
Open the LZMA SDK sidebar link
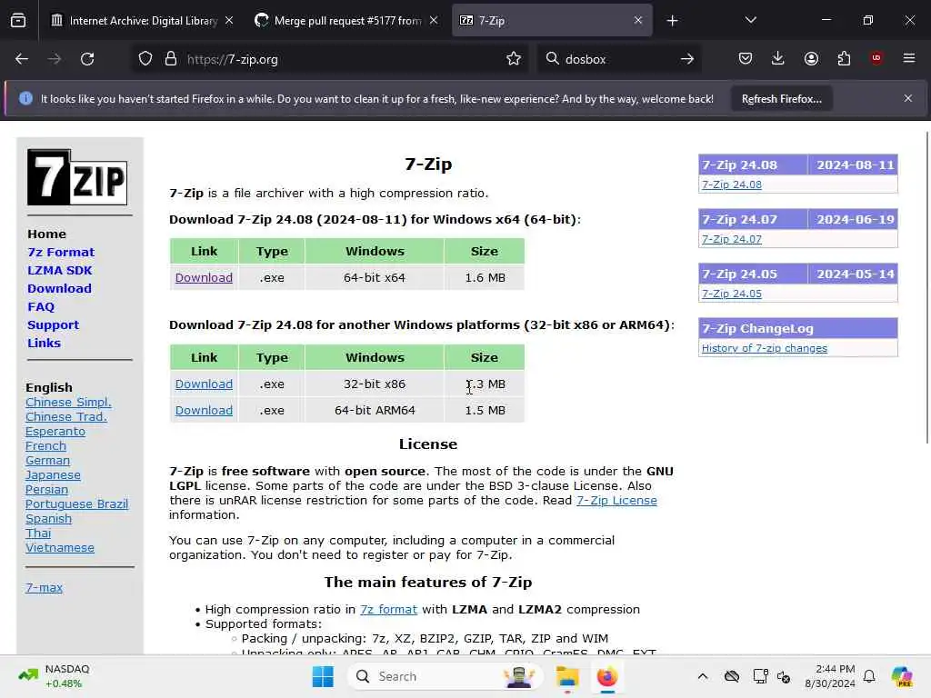[x=60, y=271]
